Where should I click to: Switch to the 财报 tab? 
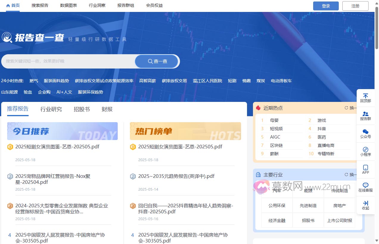(107, 109)
